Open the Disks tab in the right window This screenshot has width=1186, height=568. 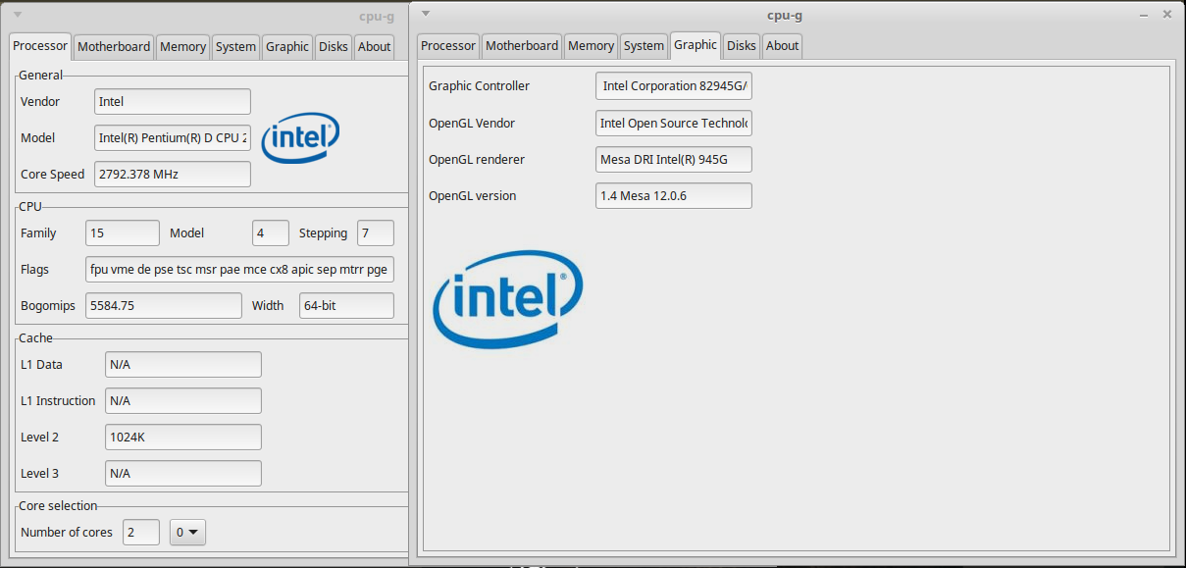coord(742,46)
